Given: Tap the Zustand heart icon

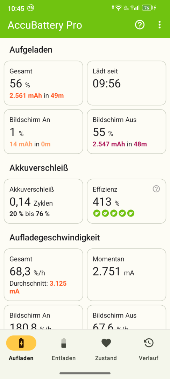Looking at the screenshot, I should point(106,343).
